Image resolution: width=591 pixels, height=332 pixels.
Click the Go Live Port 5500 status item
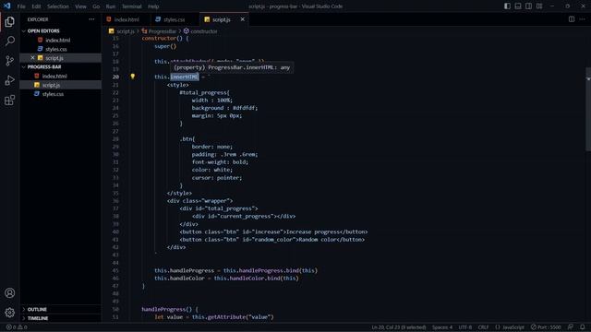tap(546, 327)
